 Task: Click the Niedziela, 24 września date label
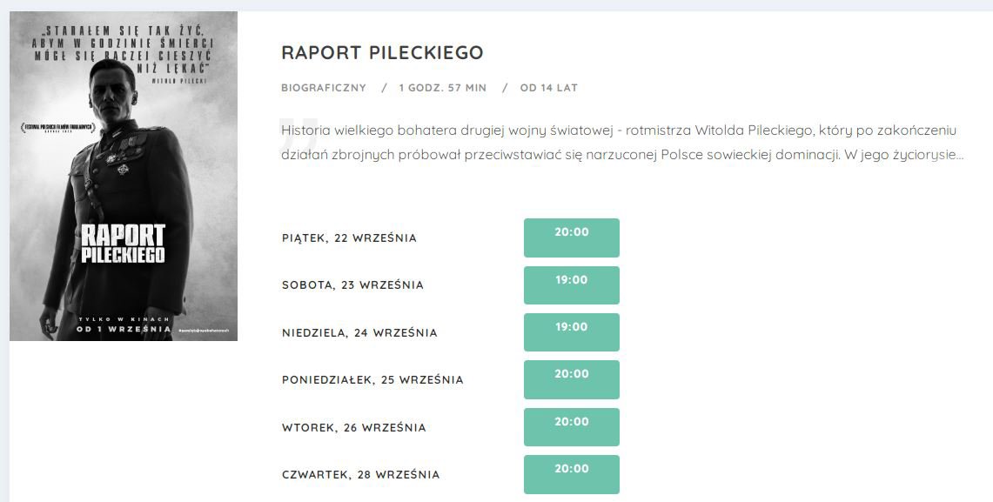tap(359, 332)
